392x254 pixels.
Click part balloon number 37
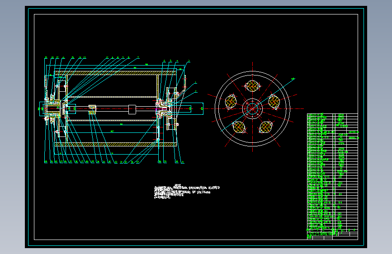(x=138, y=162)
